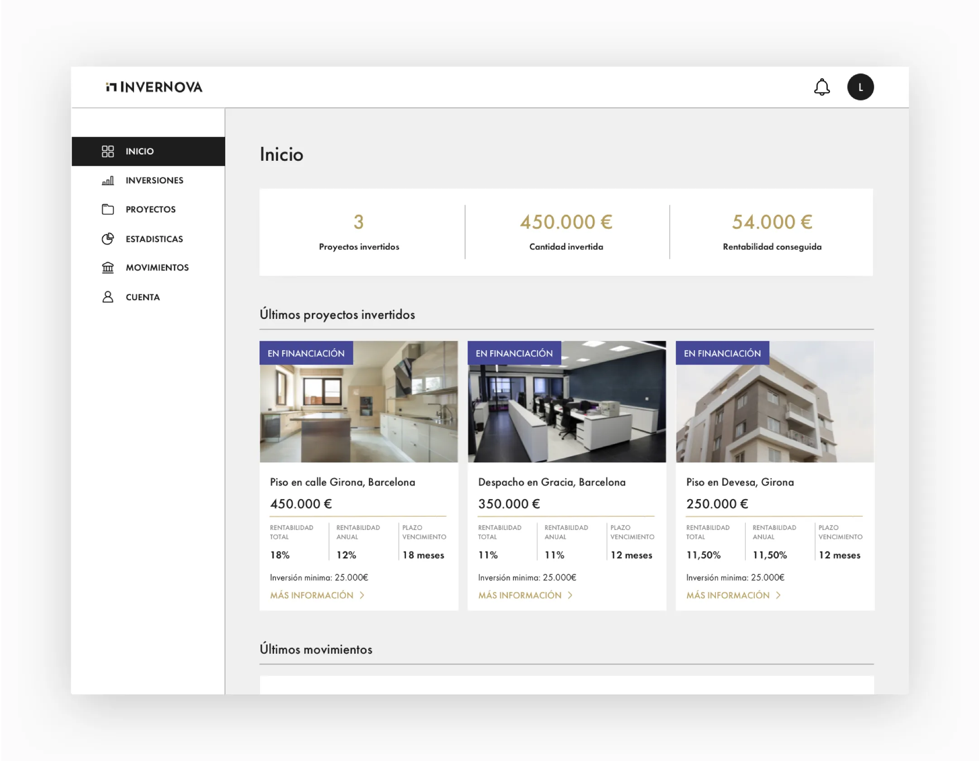
Task: Click the notification bell icon
Action: pyautogui.click(x=821, y=87)
